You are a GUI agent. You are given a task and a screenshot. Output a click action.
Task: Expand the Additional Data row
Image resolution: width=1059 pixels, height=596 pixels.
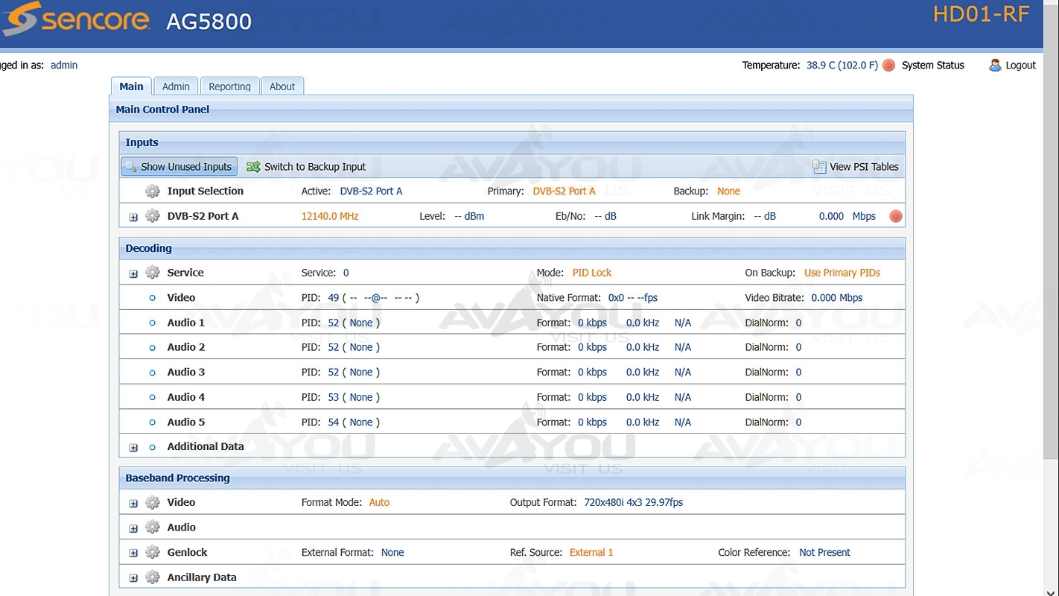coord(133,448)
